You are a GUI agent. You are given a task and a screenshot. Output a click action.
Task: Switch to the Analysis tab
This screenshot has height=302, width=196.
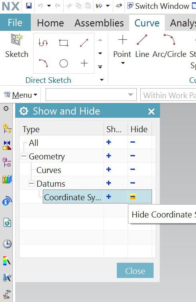[183, 23]
